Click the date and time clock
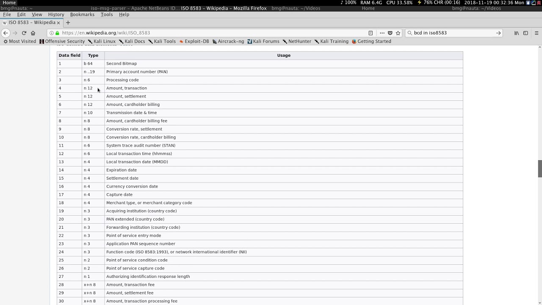The image size is (542, 305). point(494,3)
